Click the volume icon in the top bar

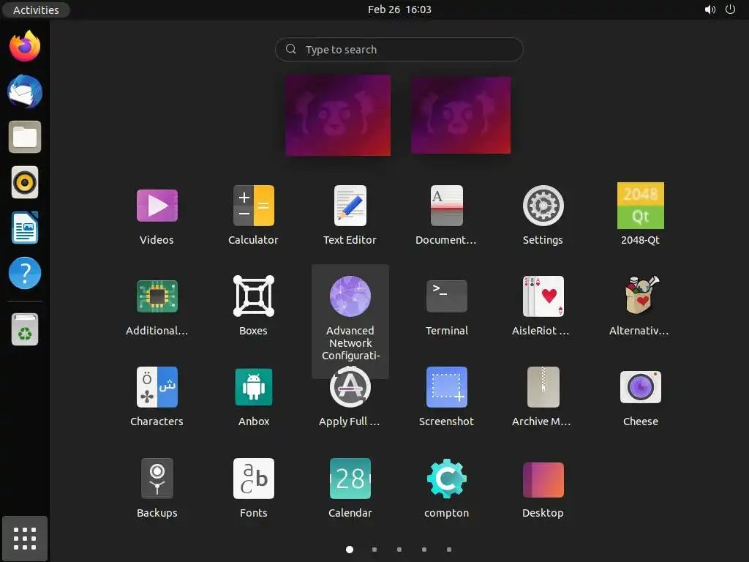pos(710,10)
